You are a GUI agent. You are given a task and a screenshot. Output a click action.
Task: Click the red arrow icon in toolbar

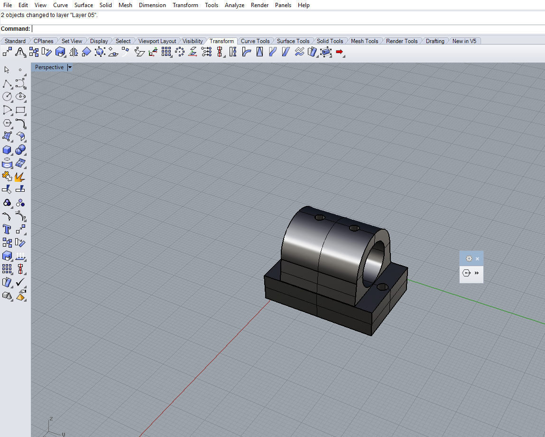(339, 52)
